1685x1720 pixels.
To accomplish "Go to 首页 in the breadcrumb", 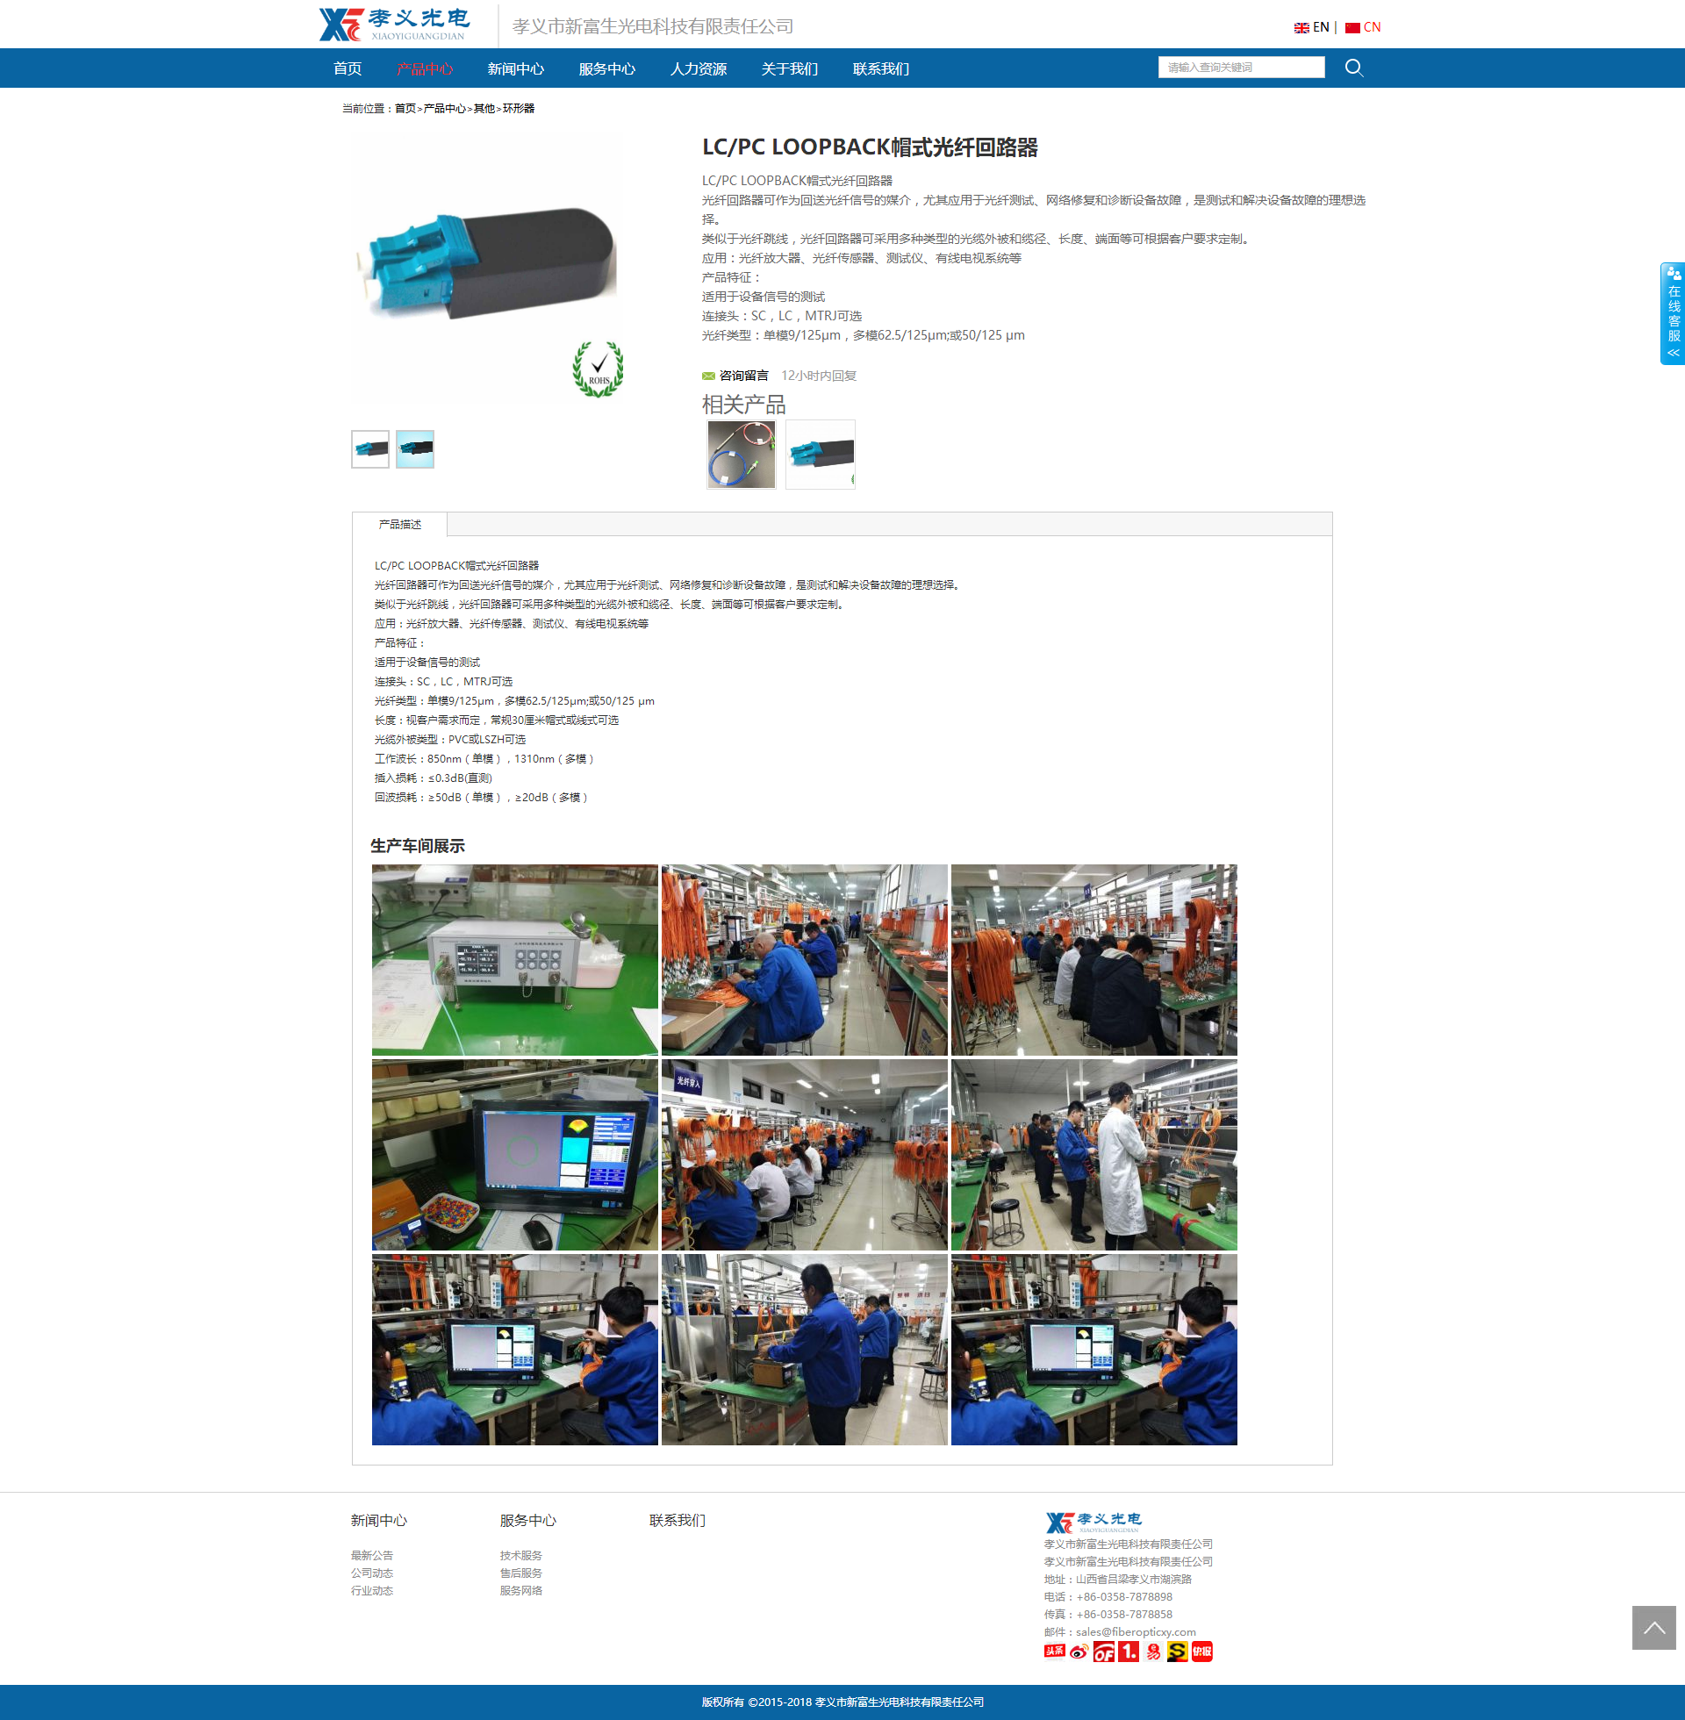I will point(405,108).
